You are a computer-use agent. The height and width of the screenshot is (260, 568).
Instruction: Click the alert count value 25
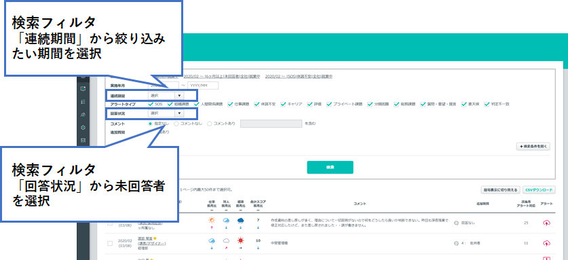(526, 223)
